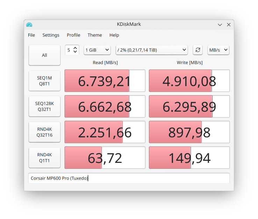Click the 6.662,68 read result bar

pos(105,106)
